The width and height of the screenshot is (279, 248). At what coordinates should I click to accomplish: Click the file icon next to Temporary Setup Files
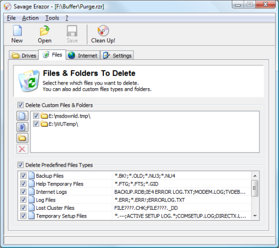(x=32, y=216)
